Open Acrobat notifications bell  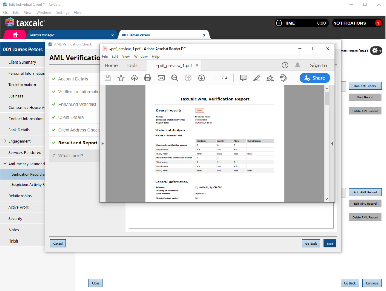click(x=298, y=65)
